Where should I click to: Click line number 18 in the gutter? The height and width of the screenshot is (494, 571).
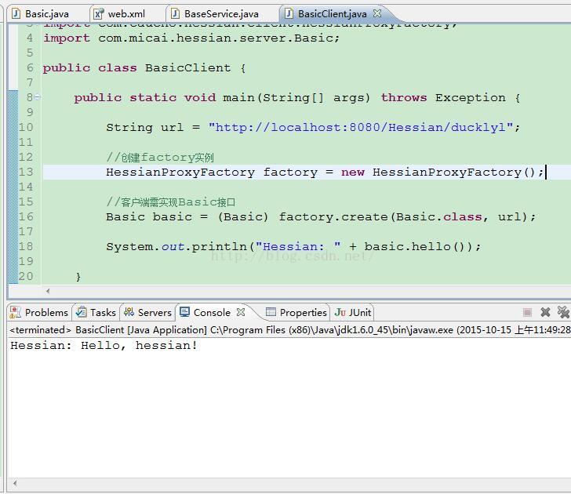[26, 247]
